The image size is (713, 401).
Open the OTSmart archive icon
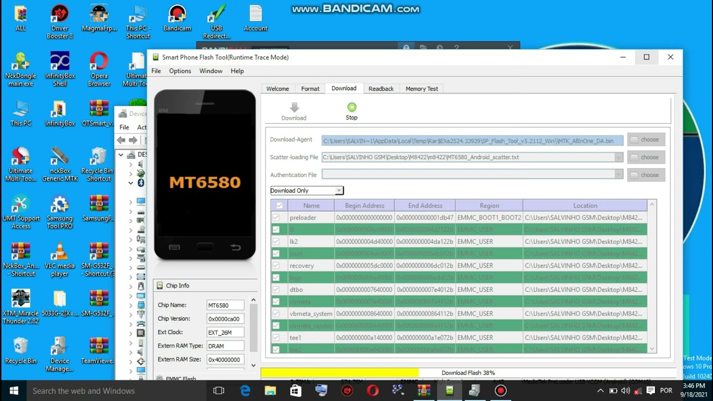pos(98,114)
